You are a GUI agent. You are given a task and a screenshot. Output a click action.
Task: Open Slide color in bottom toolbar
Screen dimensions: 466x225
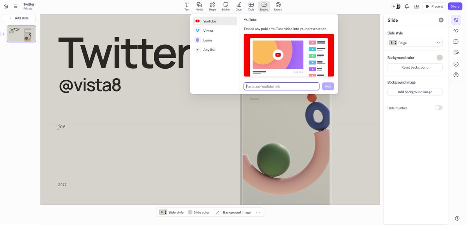(199, 212)
